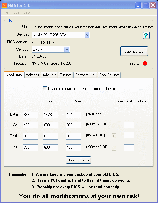Click the Extra Shader field showing 1476
This screenshot has width=158, height=203.
click(51, 115)
